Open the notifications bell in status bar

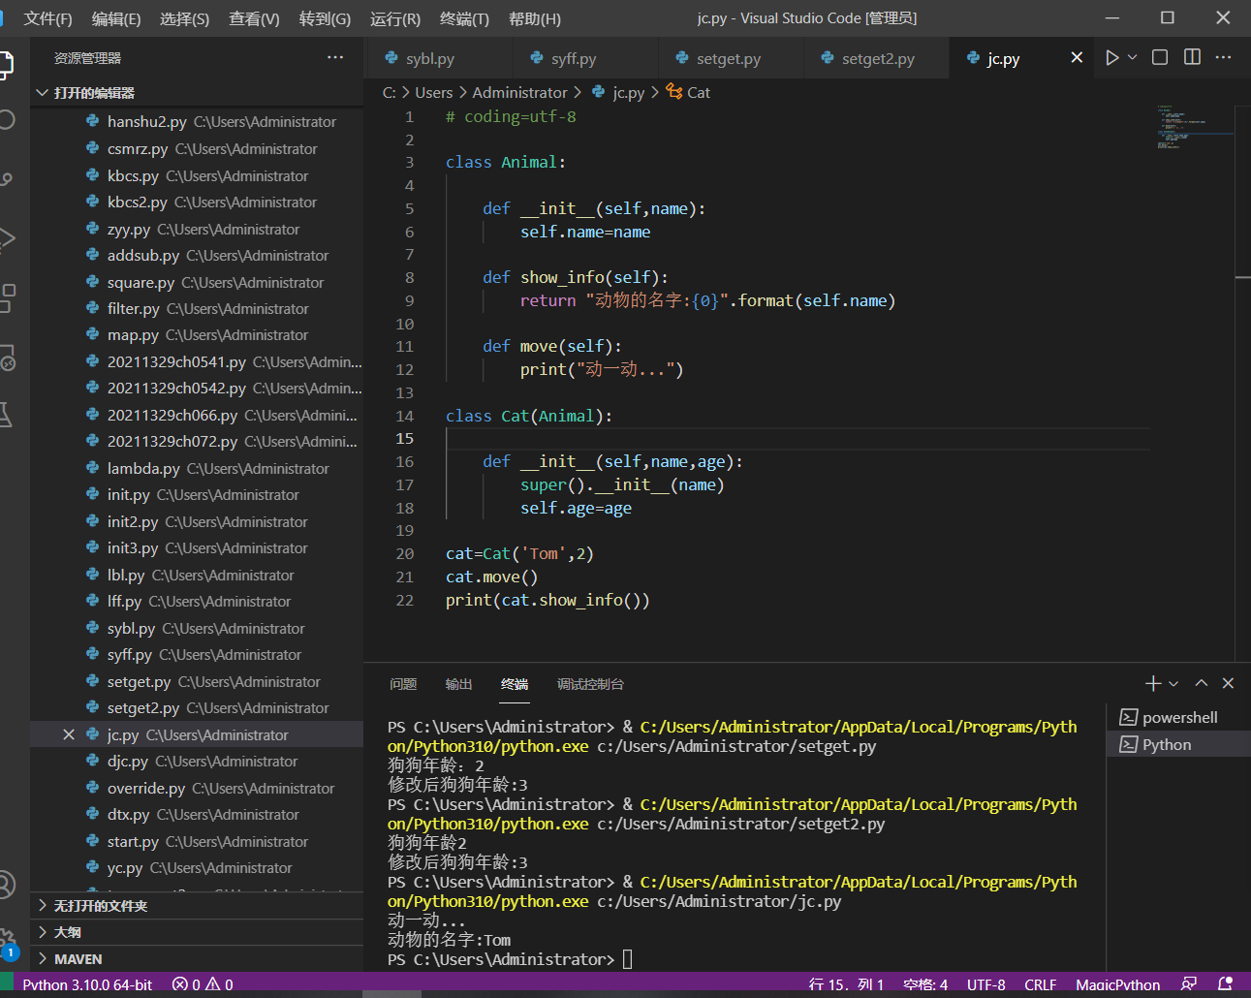click(x=1225, y=984)
